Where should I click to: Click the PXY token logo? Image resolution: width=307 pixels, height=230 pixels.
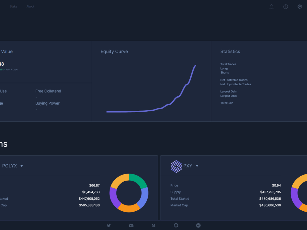[176, 166]
